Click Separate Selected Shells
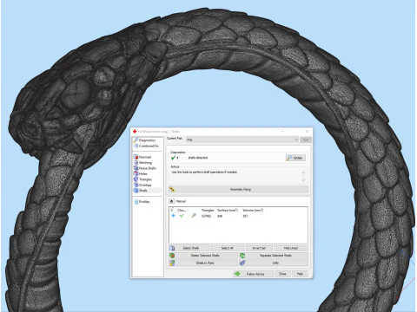 274,256
